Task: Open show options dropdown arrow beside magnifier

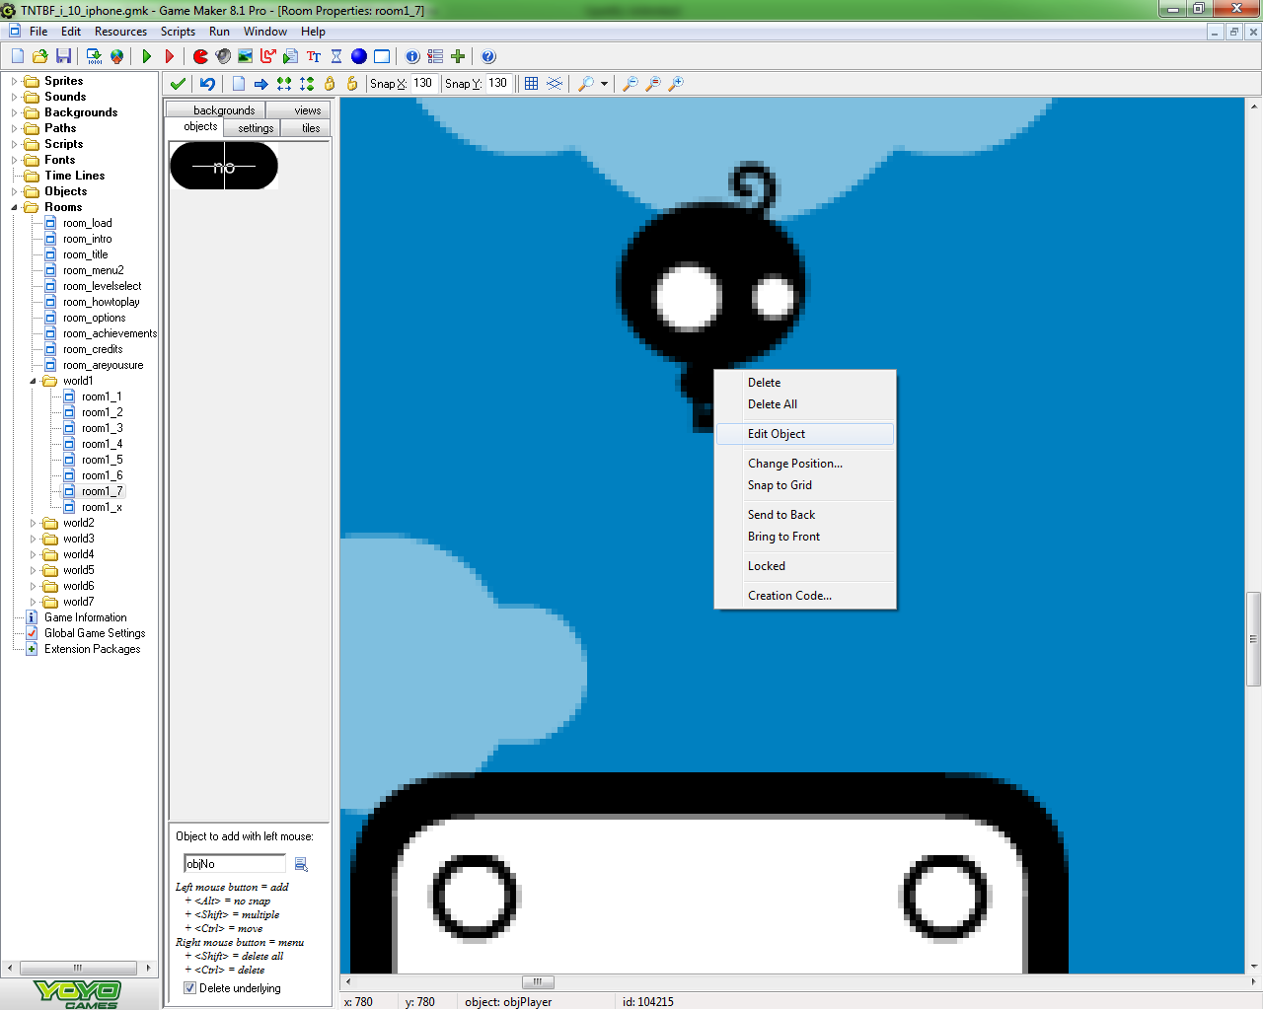Action: [604, 84]
